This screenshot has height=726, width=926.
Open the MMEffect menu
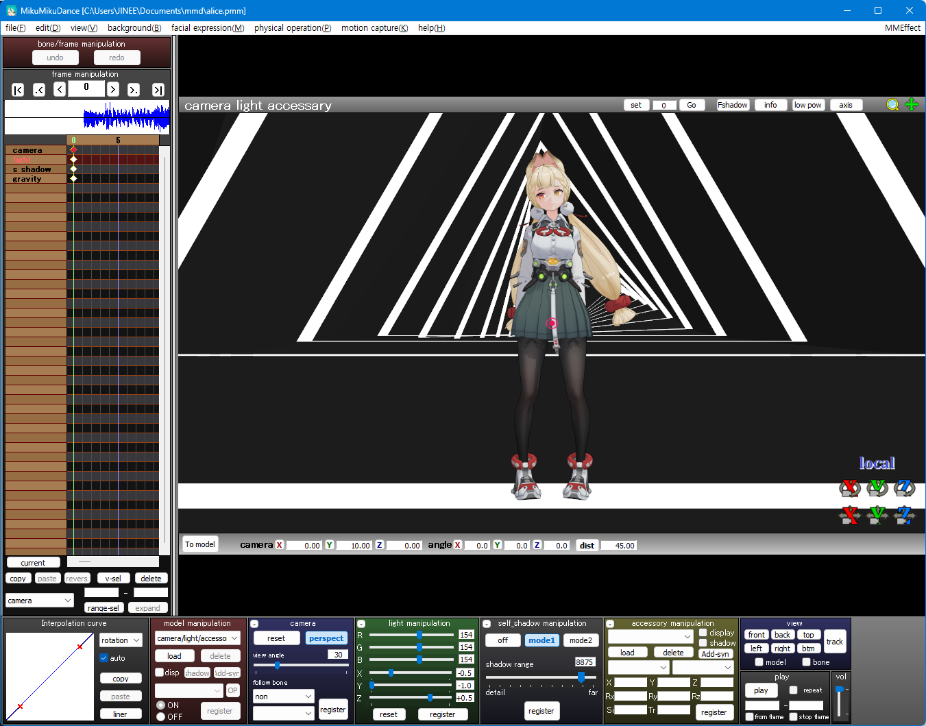(x=903, y=28)
